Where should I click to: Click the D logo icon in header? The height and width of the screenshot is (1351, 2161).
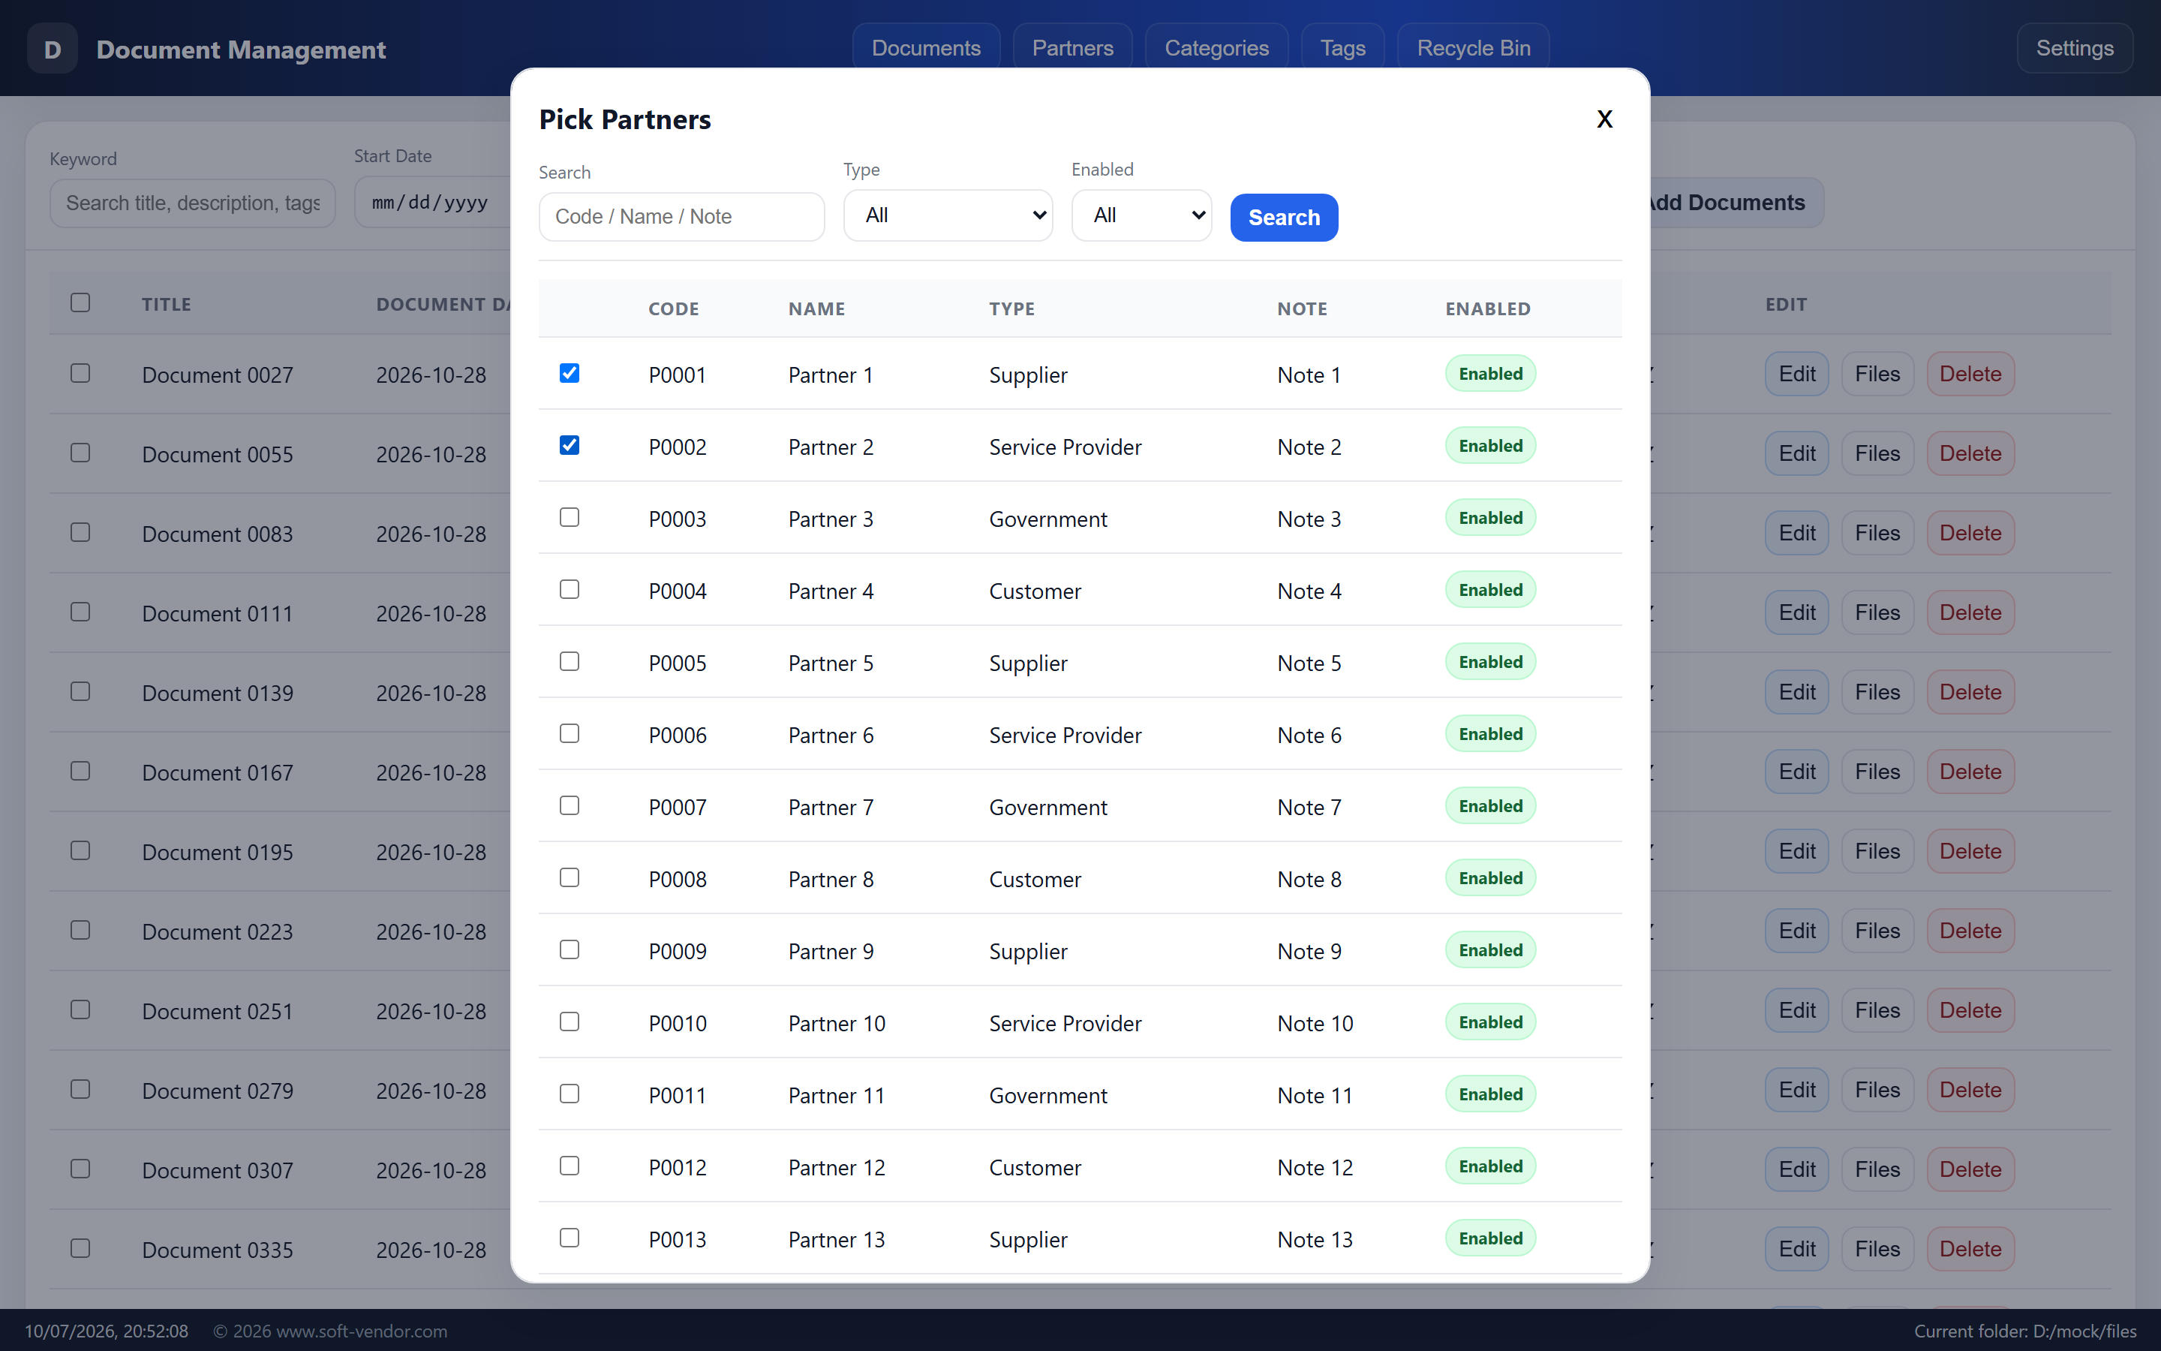coord(53,49)
